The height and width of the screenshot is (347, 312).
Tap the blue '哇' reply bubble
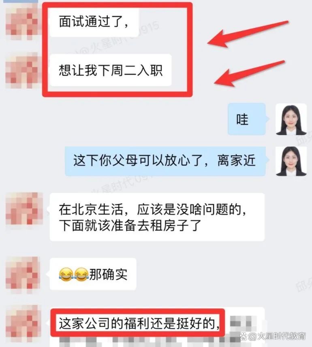click(x=247, y=119)
